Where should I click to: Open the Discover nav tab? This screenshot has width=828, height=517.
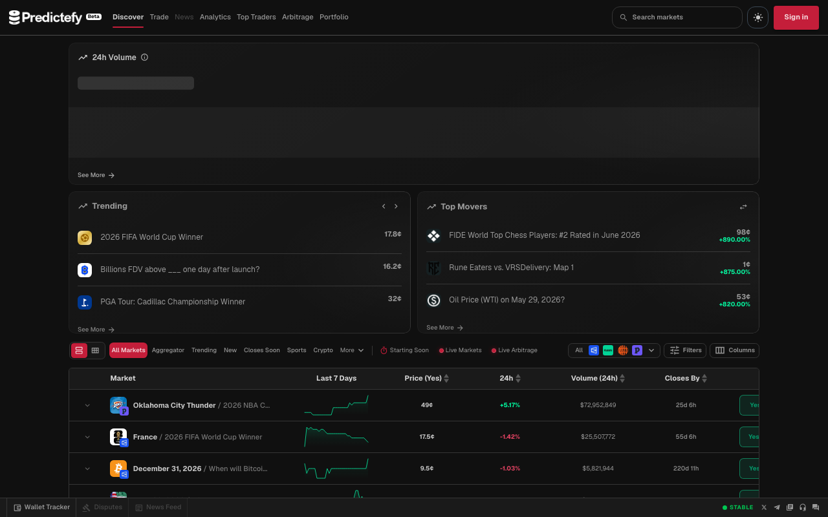[128, 17]
